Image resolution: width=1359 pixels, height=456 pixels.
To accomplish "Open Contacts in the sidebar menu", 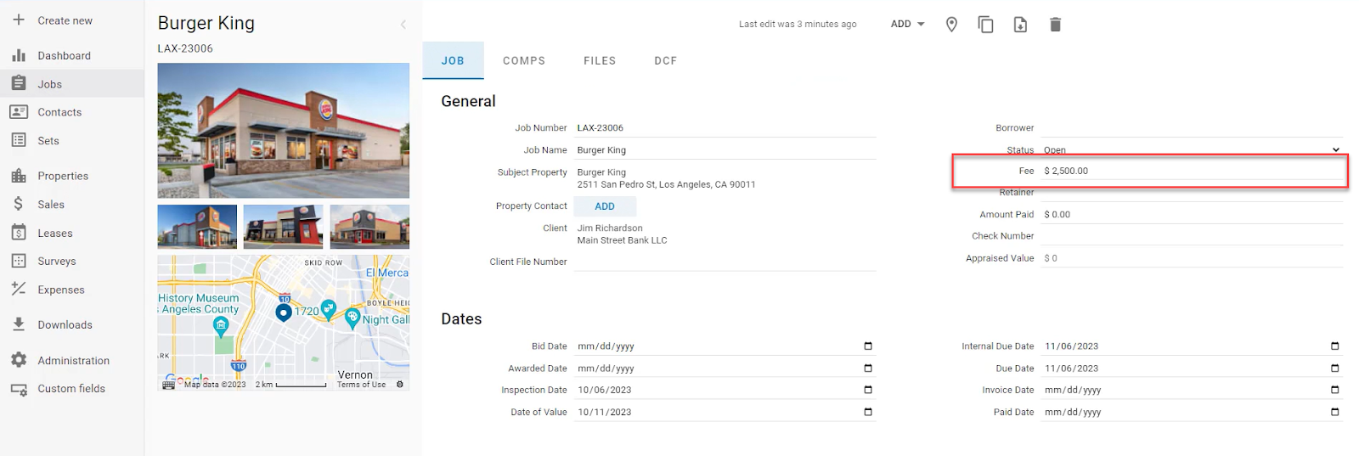I will pos(59,112).
